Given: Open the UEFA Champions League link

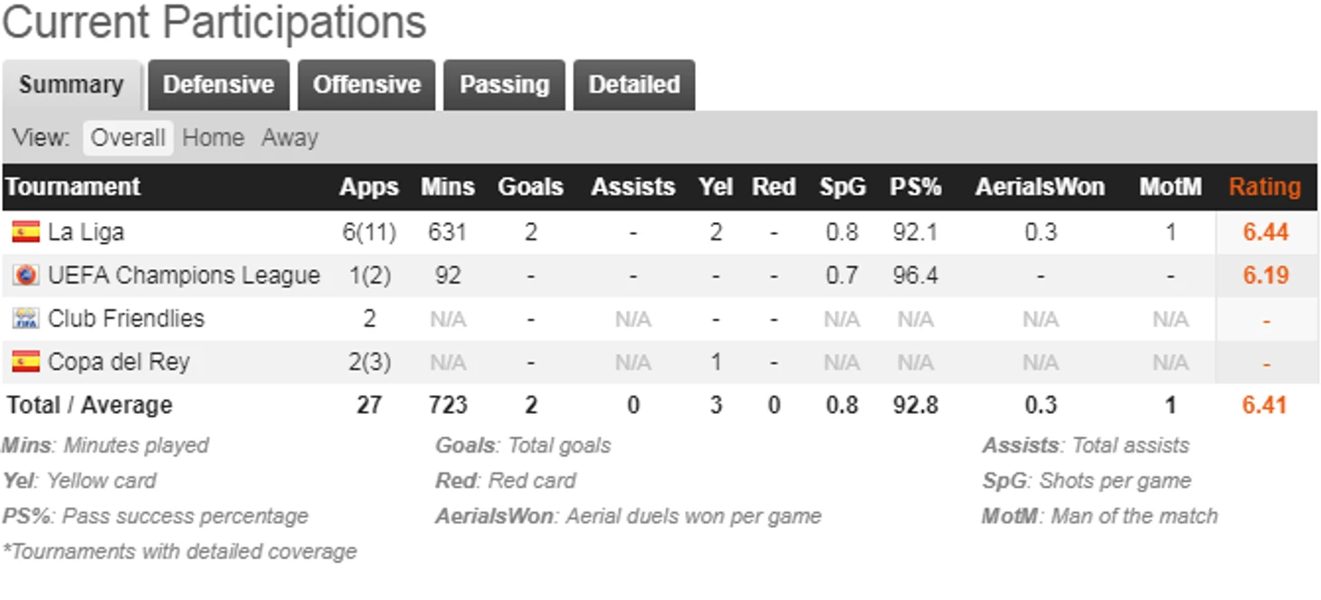Looking at the screenshot, I should coord(184,276).
